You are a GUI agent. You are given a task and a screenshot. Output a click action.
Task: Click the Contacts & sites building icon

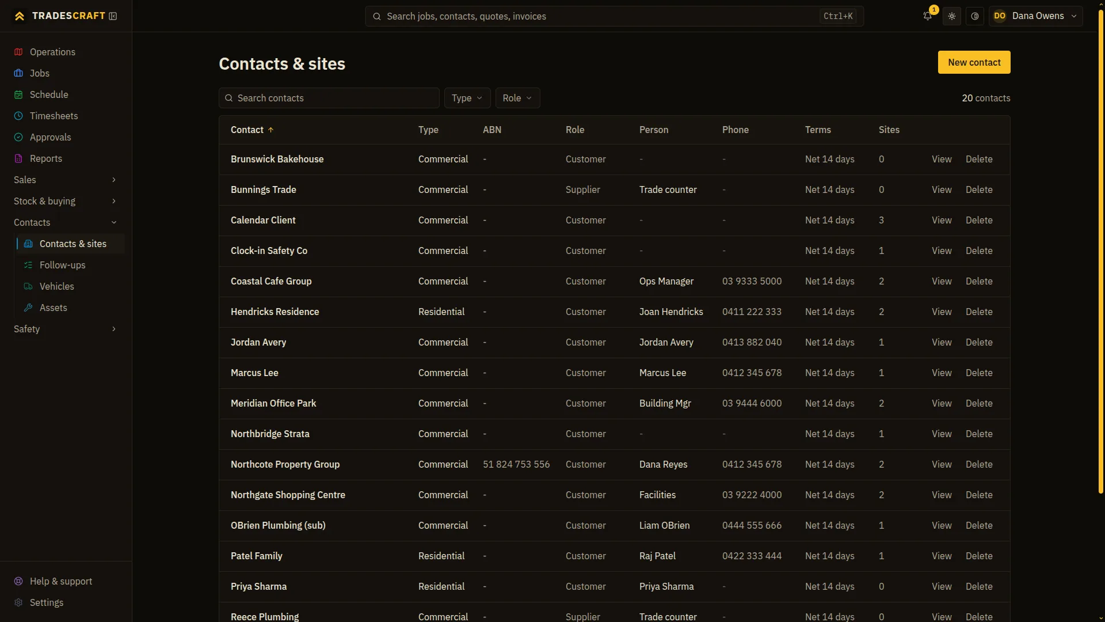(x=28, y=244)
